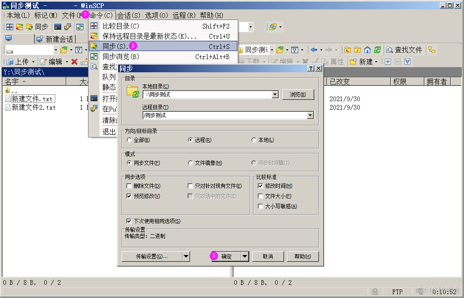Click the remote panel filter icon
Screen dimensions: 464x298
point(294,50)
